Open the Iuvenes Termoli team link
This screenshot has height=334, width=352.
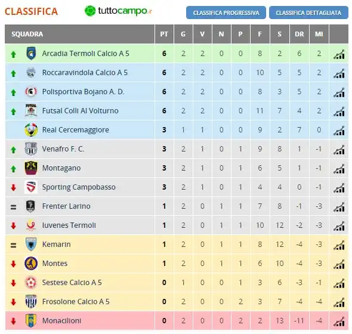point(69,225)
